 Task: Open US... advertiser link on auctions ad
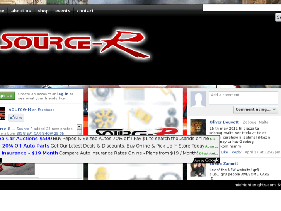(214, 139)
